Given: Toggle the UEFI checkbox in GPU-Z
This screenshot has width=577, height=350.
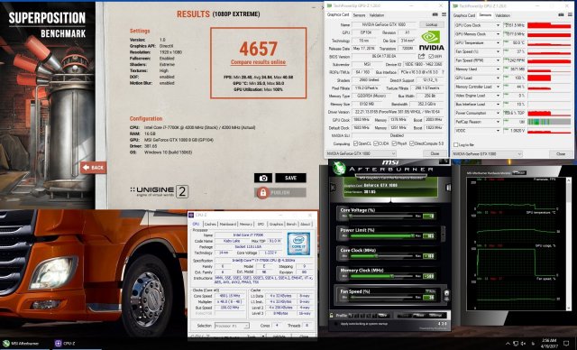Looking at the screenshot, I should pyautogui.click(x=431, y=57).
